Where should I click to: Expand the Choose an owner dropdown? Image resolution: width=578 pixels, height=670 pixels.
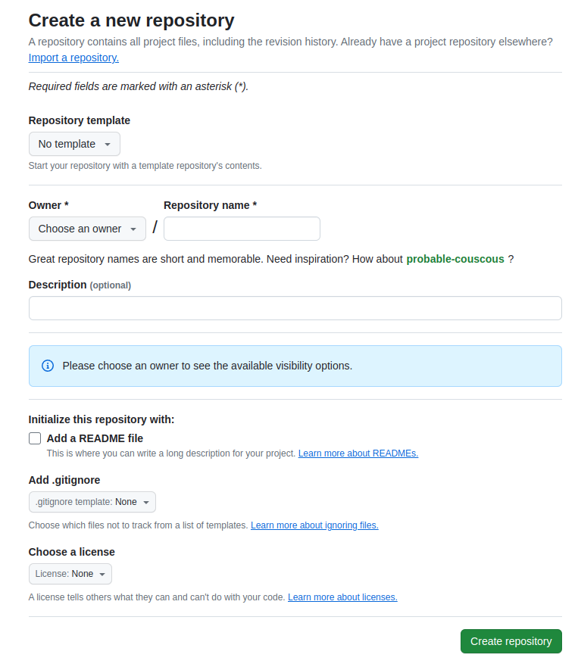(87, 229)
